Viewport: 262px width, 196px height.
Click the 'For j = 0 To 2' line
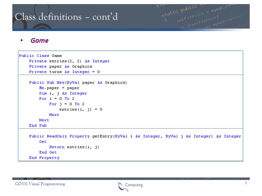(x=67, y=104)
